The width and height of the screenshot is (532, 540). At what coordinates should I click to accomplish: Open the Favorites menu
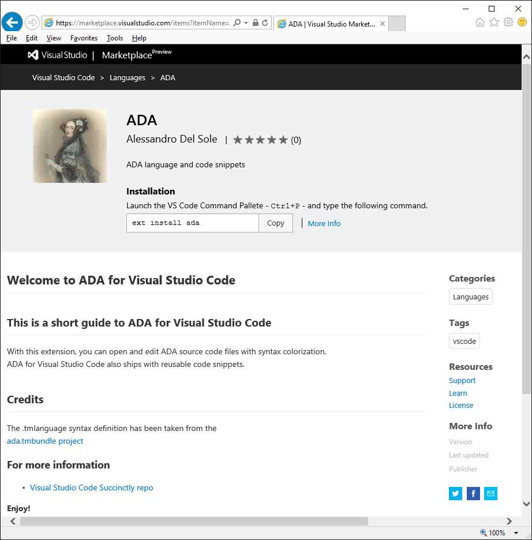84,37
